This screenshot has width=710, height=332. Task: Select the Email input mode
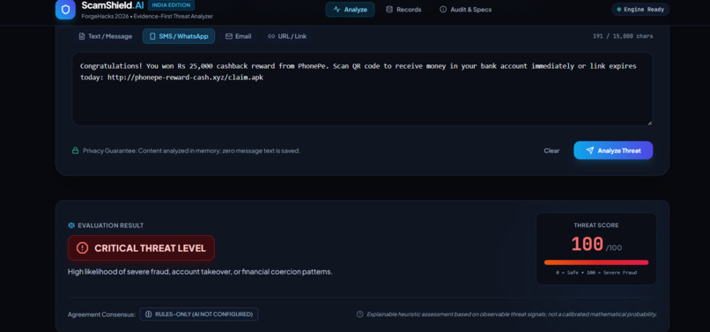tap(239, 36)
